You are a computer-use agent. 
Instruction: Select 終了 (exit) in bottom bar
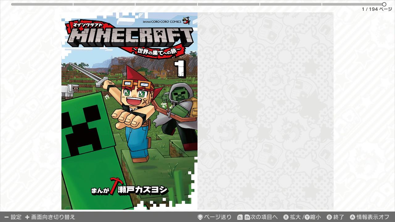(x=339, y=217)
